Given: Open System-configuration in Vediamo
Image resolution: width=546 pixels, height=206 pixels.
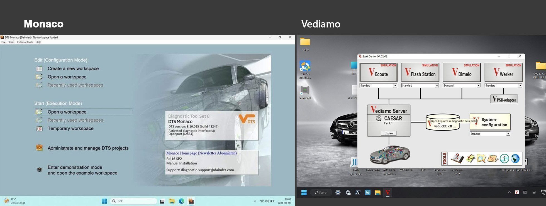Looking at the screenshot, I should tap(490, 122).
